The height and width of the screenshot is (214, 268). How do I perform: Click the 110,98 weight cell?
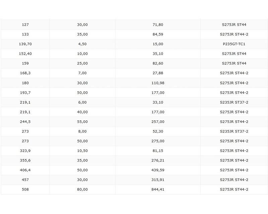coord(158,83)
